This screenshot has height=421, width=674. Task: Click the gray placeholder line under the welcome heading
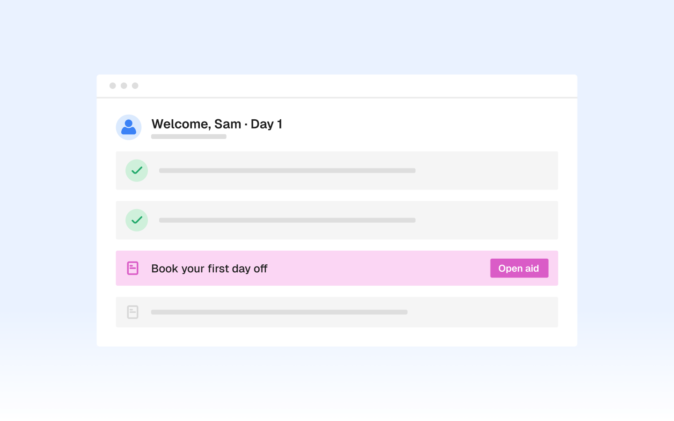click(x=189, y=137)
